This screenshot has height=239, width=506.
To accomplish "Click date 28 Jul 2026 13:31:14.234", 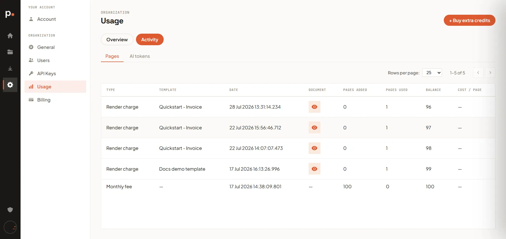I will pos(255,107).
